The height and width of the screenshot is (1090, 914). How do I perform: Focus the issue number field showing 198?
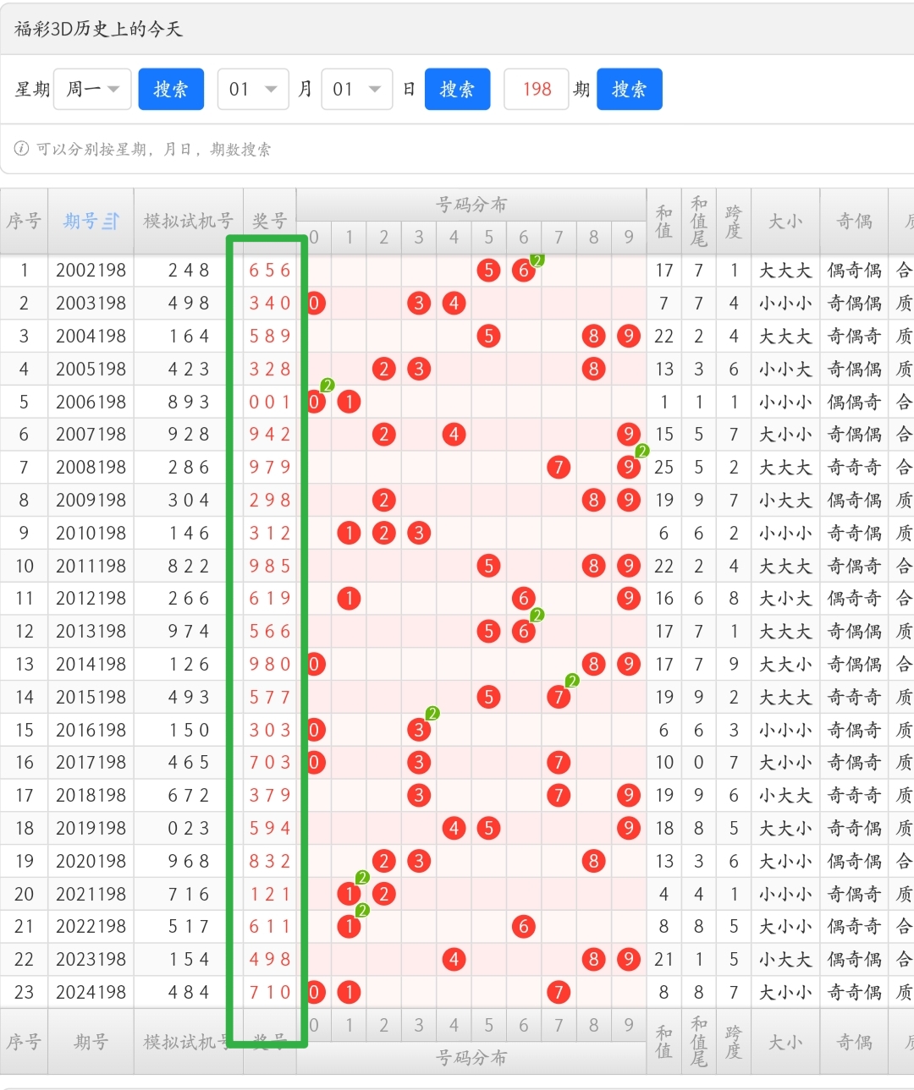coord(537,89)
